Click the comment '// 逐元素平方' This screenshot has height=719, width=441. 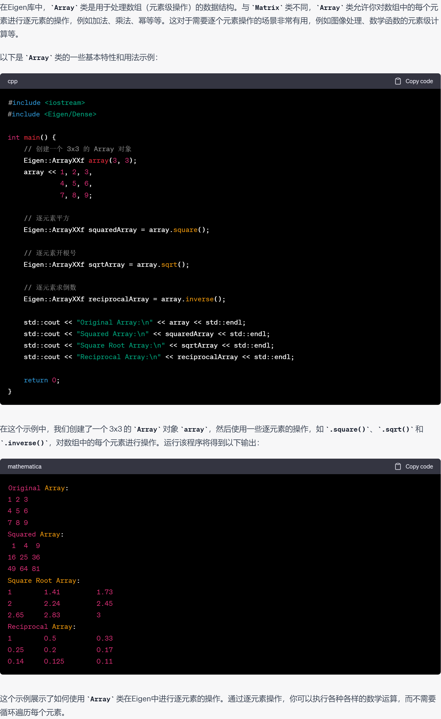[x=47, y=218]
